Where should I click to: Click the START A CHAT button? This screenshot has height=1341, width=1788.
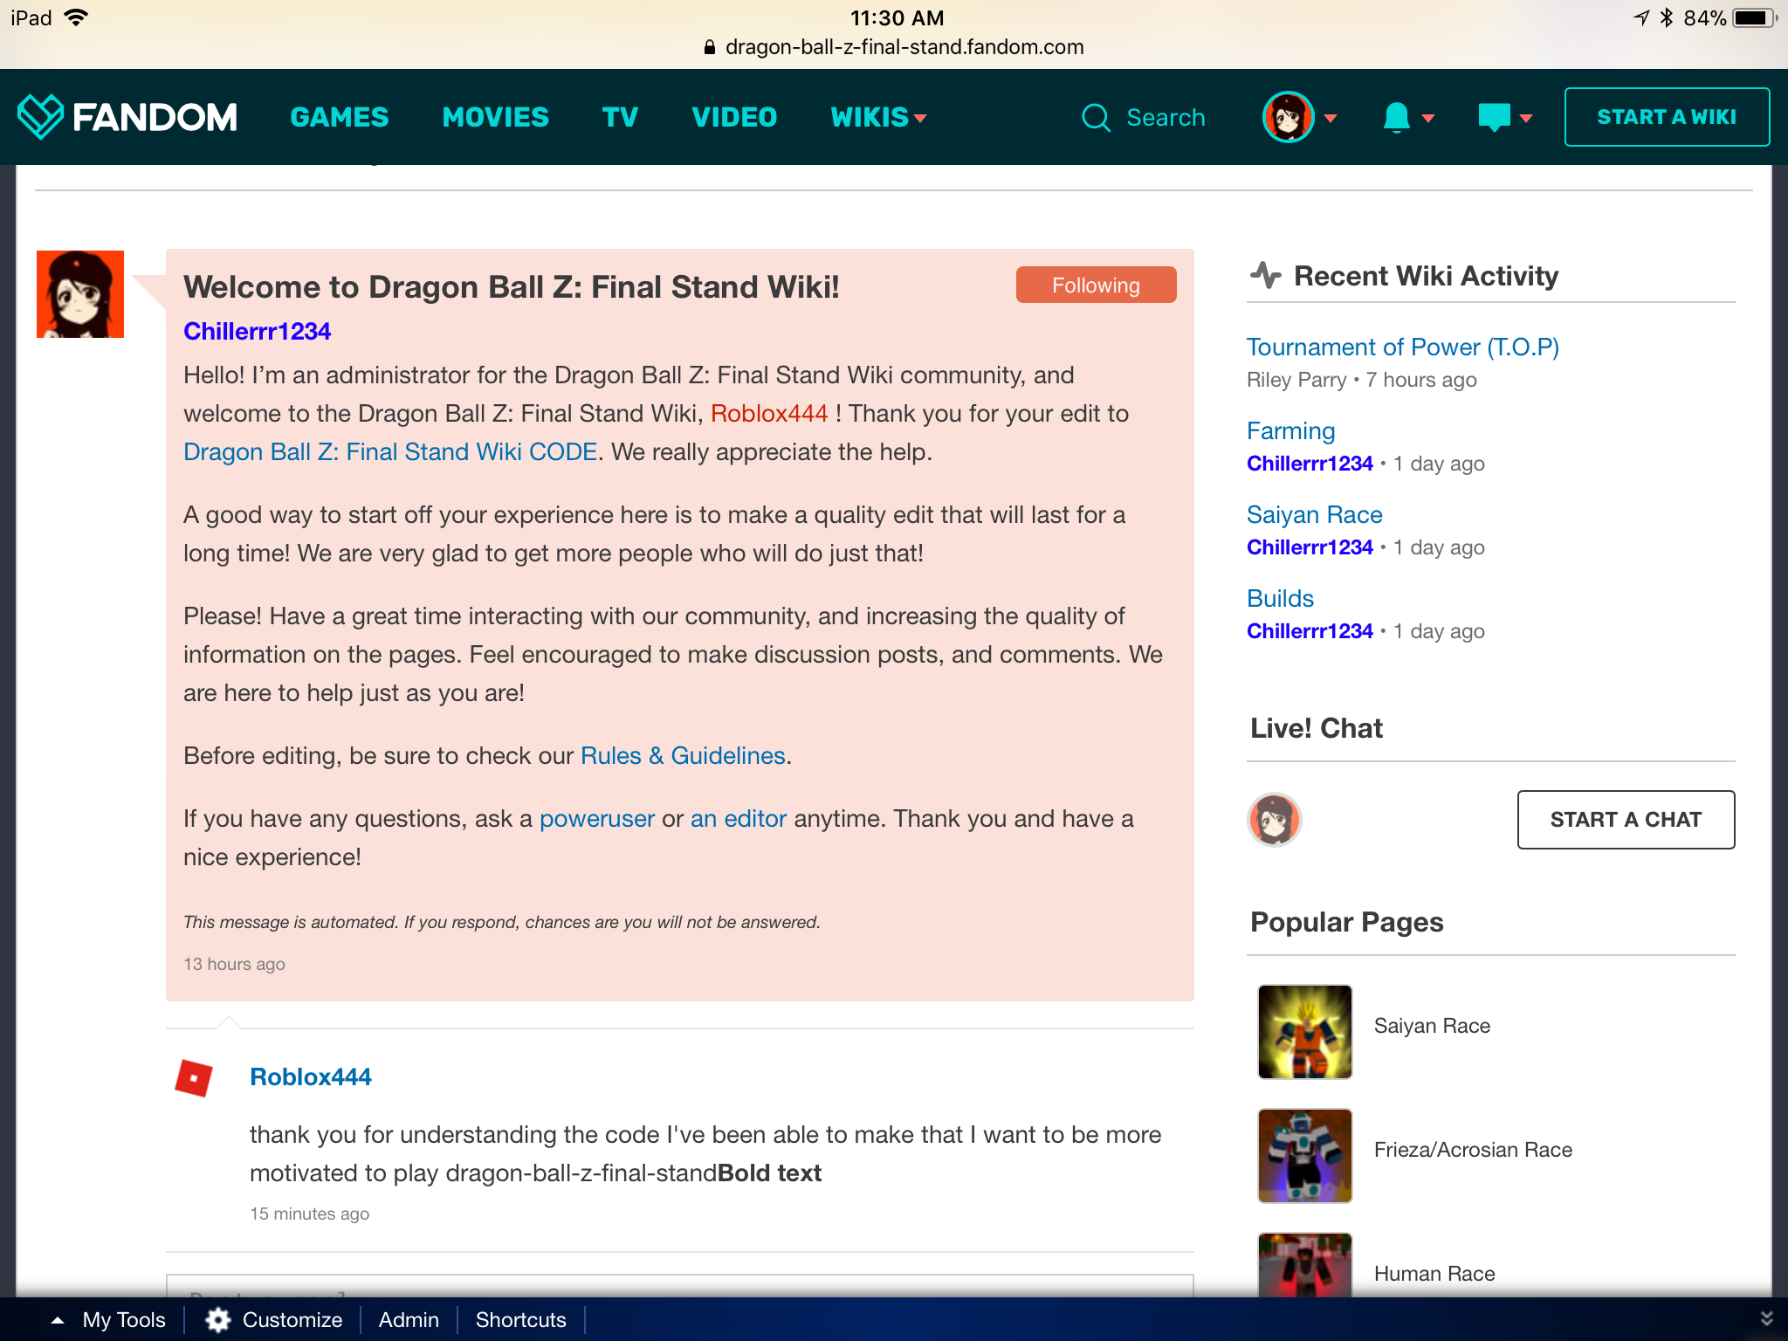(1626, 820)
